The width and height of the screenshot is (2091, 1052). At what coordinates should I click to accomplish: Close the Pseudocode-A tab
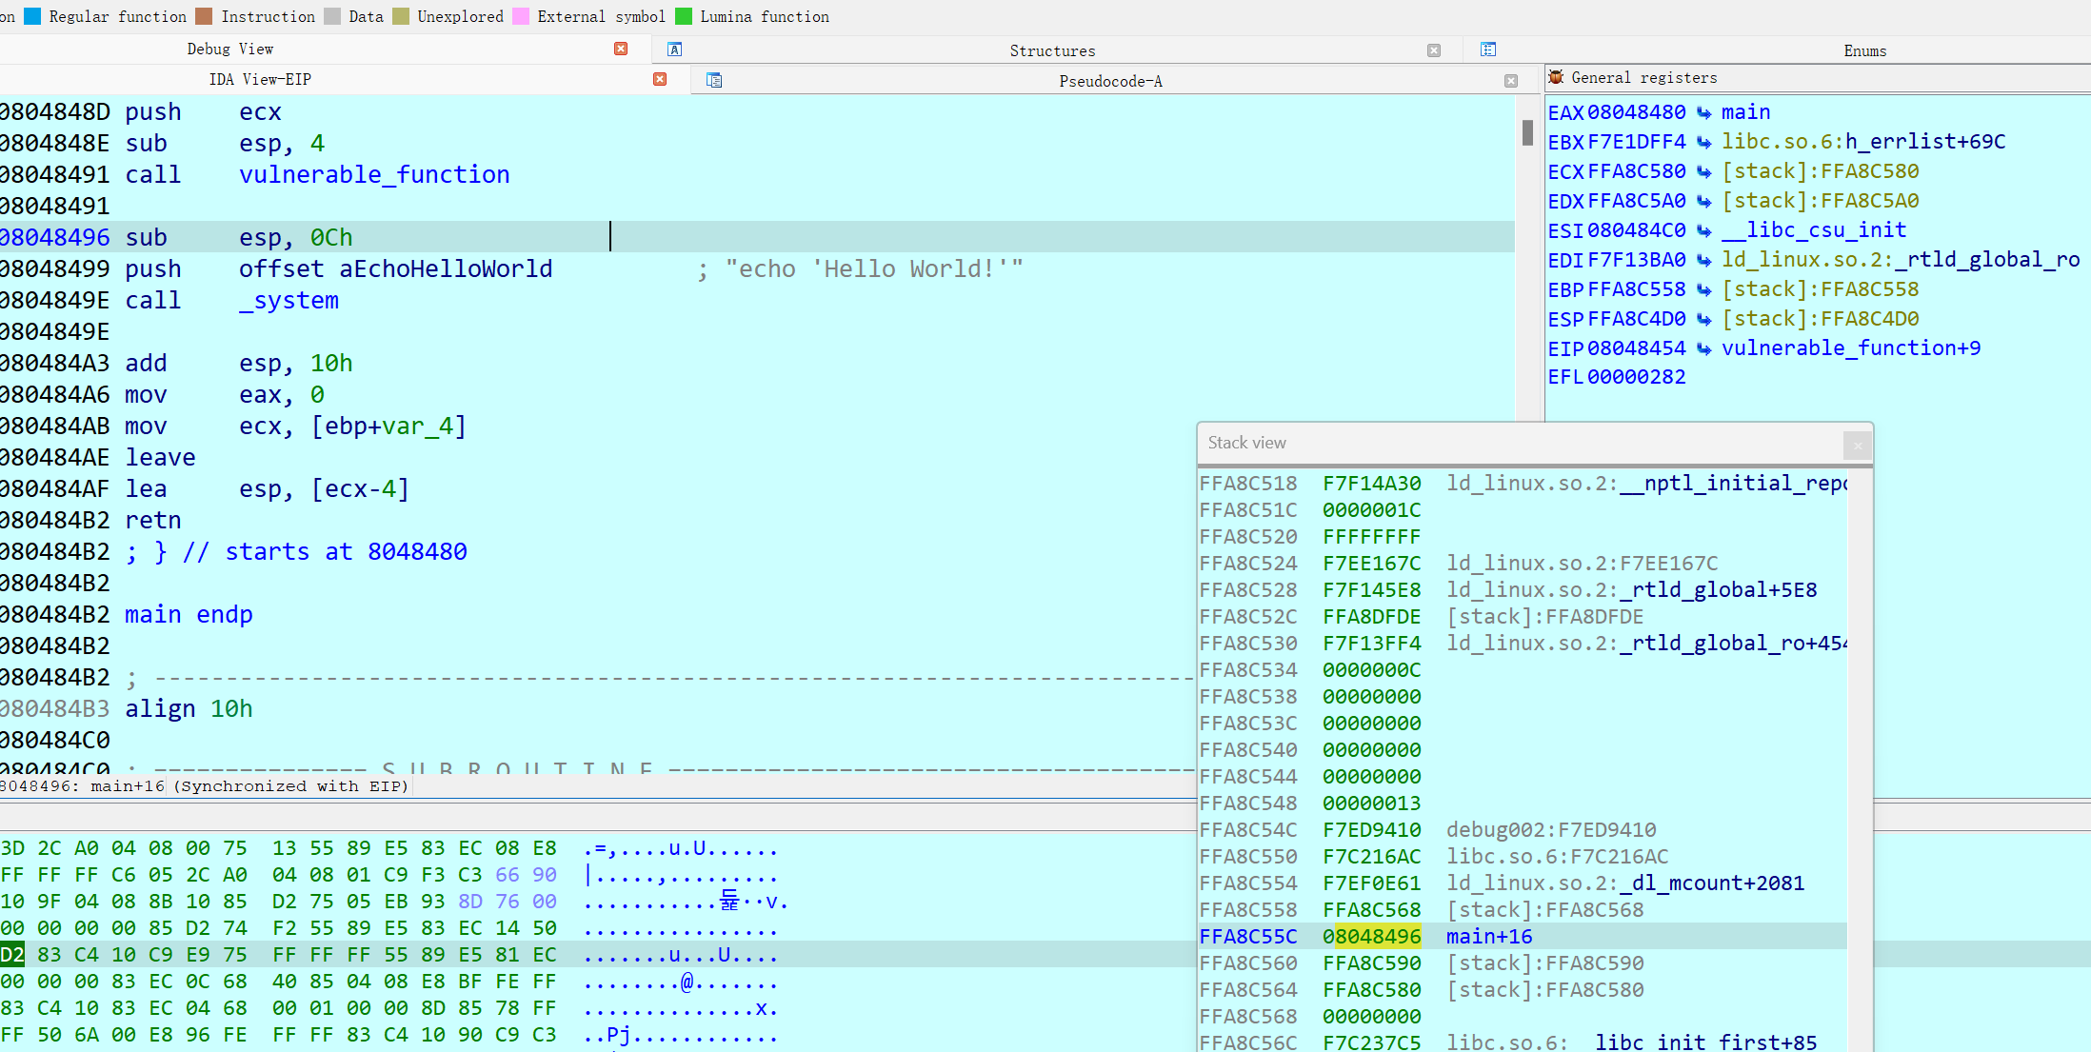pos(1511,81)
